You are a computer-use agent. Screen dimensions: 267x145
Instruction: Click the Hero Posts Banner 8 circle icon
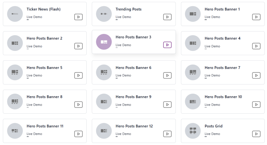pos(15,101)
